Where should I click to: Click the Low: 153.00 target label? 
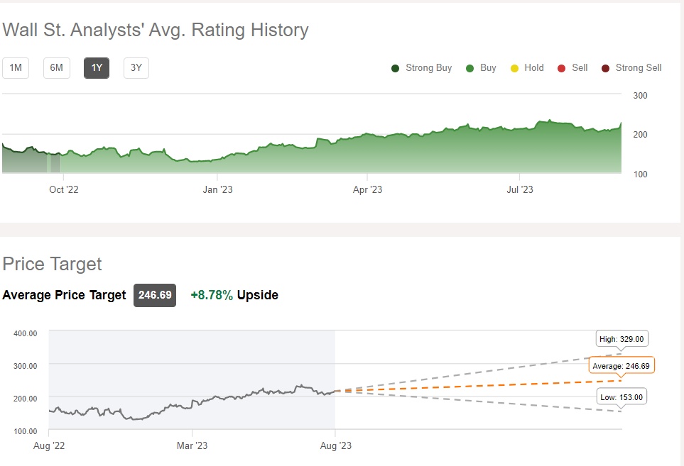click(621, 397)
